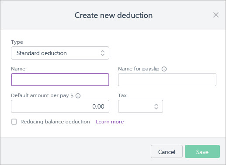Click info icon beside Name for payslip

[164, 69]
